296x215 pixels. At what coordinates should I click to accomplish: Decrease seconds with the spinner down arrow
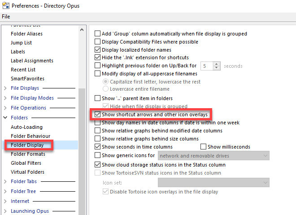click(216, 68)
